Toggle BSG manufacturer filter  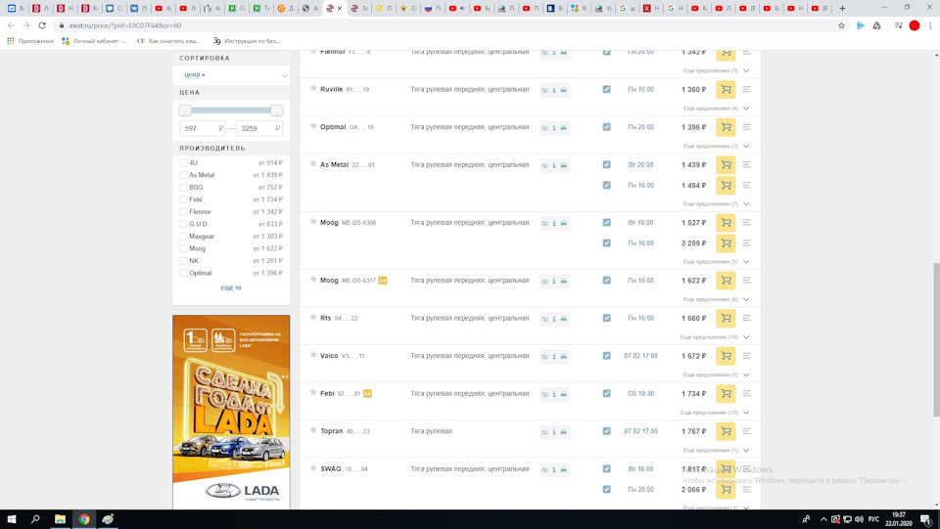click(x=183, y=188)
